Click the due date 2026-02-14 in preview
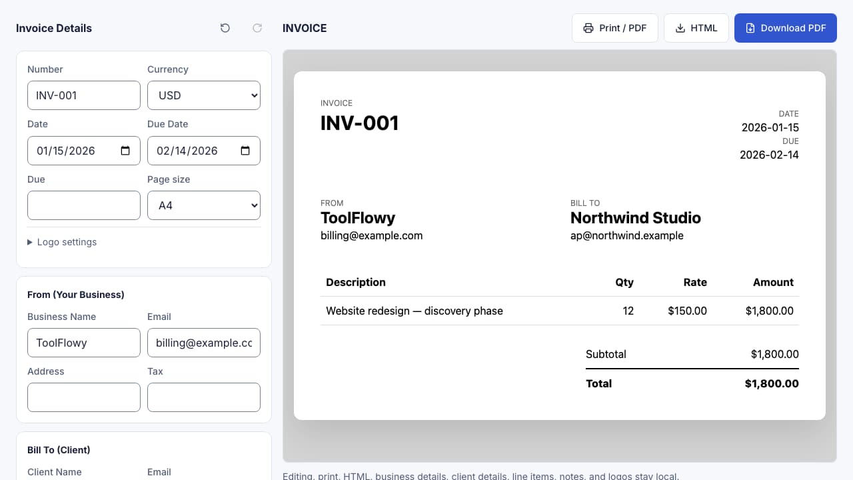853x480 pixels. click(769, 155)
